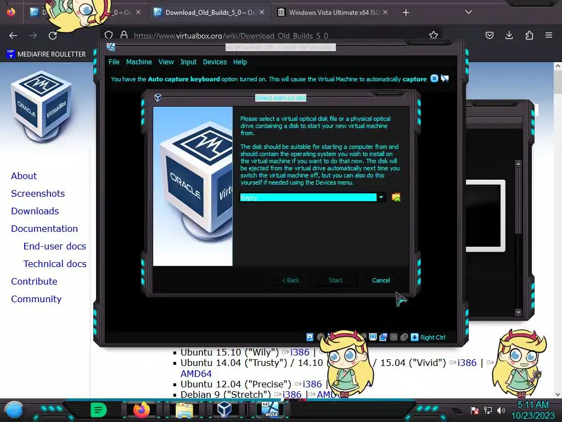The image size is (562, 422).
Task: Open the File menu in the VM window
Action: point(114,62)
